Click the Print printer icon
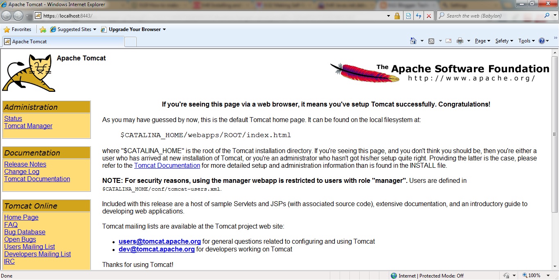The width and height of the screenshot is (559, 280). [x=460, y=41]
